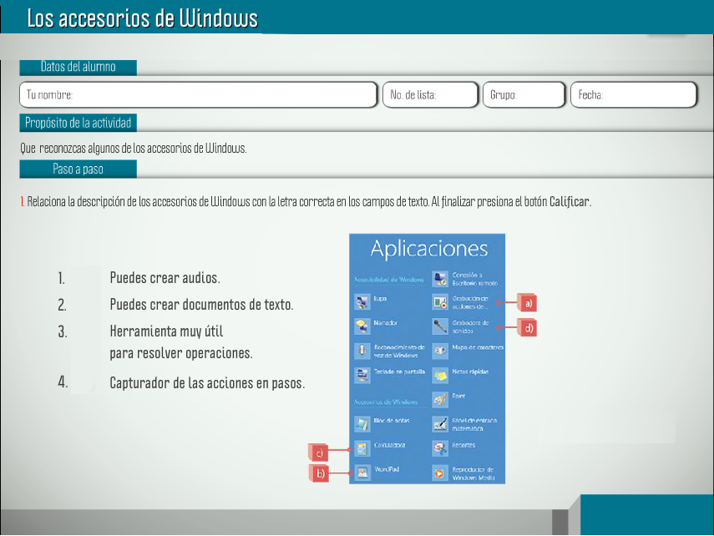Screen dimensions: 714x536
Task: Select the Grabadora de sonidos microphone icon
Action: coord(439,326)
